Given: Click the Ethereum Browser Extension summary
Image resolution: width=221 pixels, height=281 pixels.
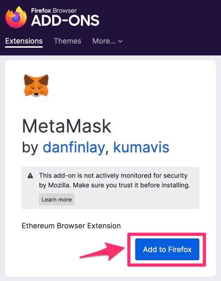Looking at the screenshot, I should 71,226.
